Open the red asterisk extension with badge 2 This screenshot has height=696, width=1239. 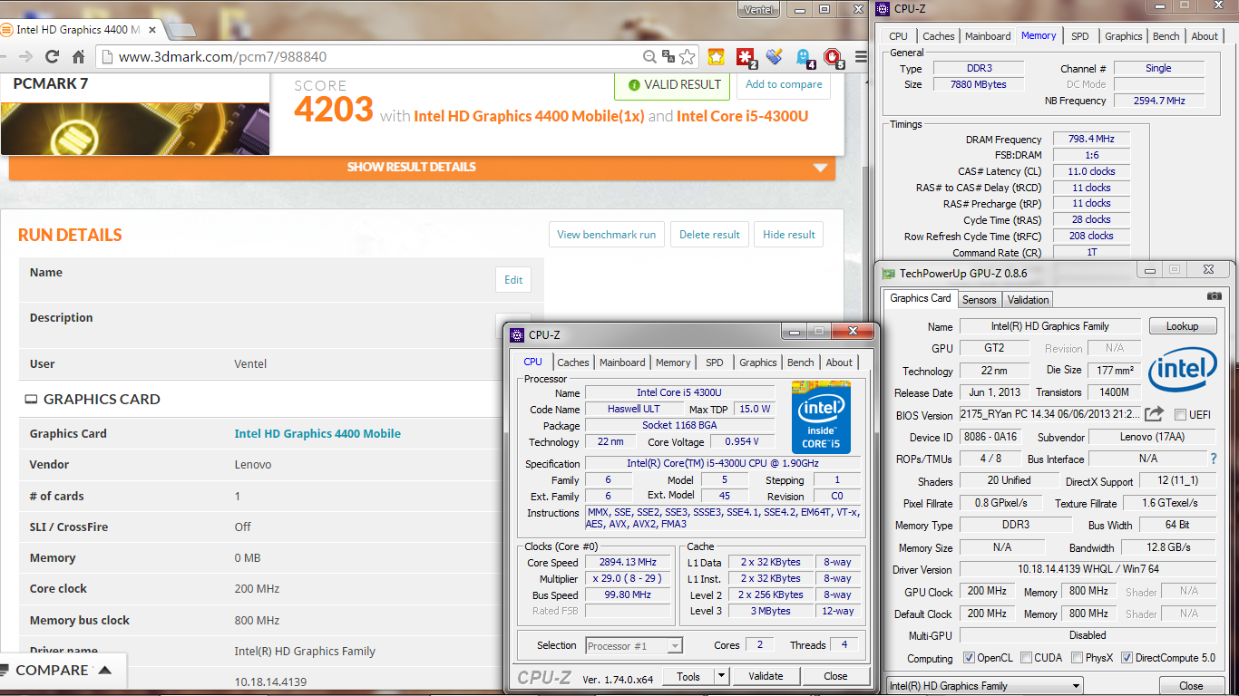746,58
